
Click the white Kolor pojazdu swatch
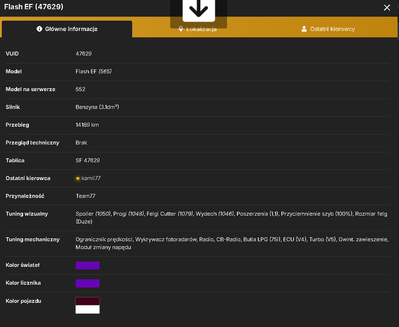[88, 310]
